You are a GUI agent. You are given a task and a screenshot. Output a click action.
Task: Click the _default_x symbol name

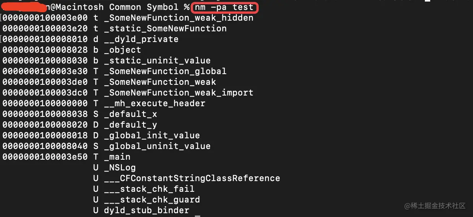(130, 114)
